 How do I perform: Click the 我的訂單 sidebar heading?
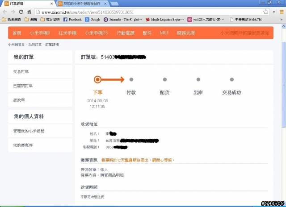pyautogui.click(x=24, y=57)
